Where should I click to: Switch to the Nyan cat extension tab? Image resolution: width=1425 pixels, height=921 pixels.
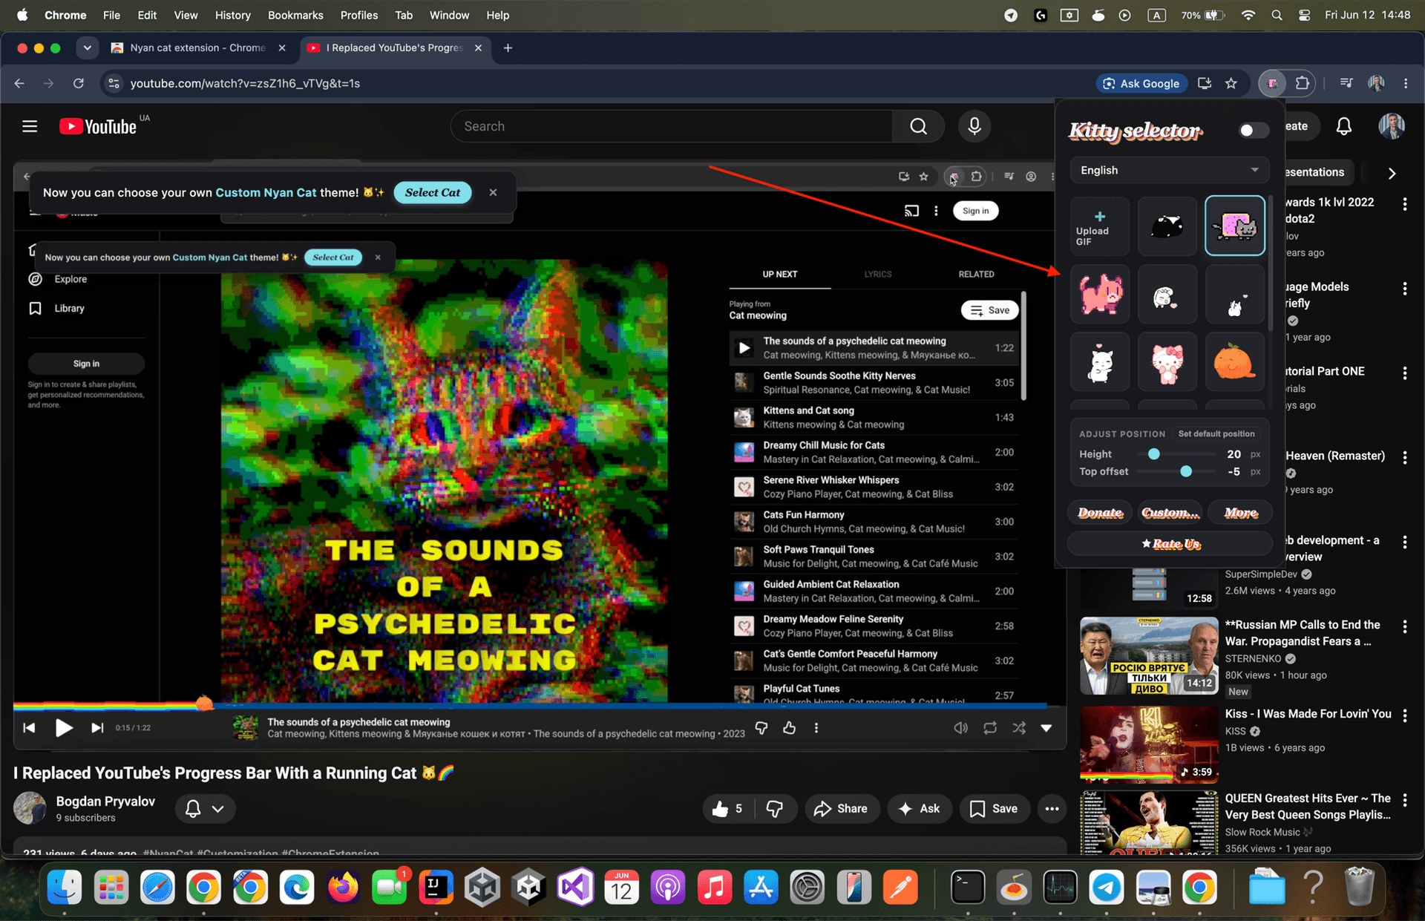click(x=197, y=47)
